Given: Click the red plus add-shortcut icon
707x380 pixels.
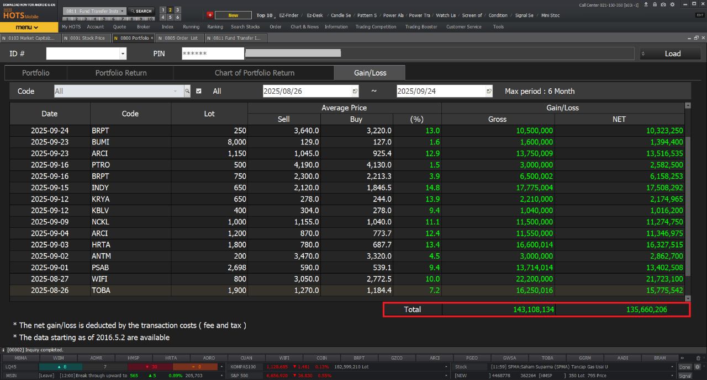Looking at the screenshot, I should pos(210,15).
